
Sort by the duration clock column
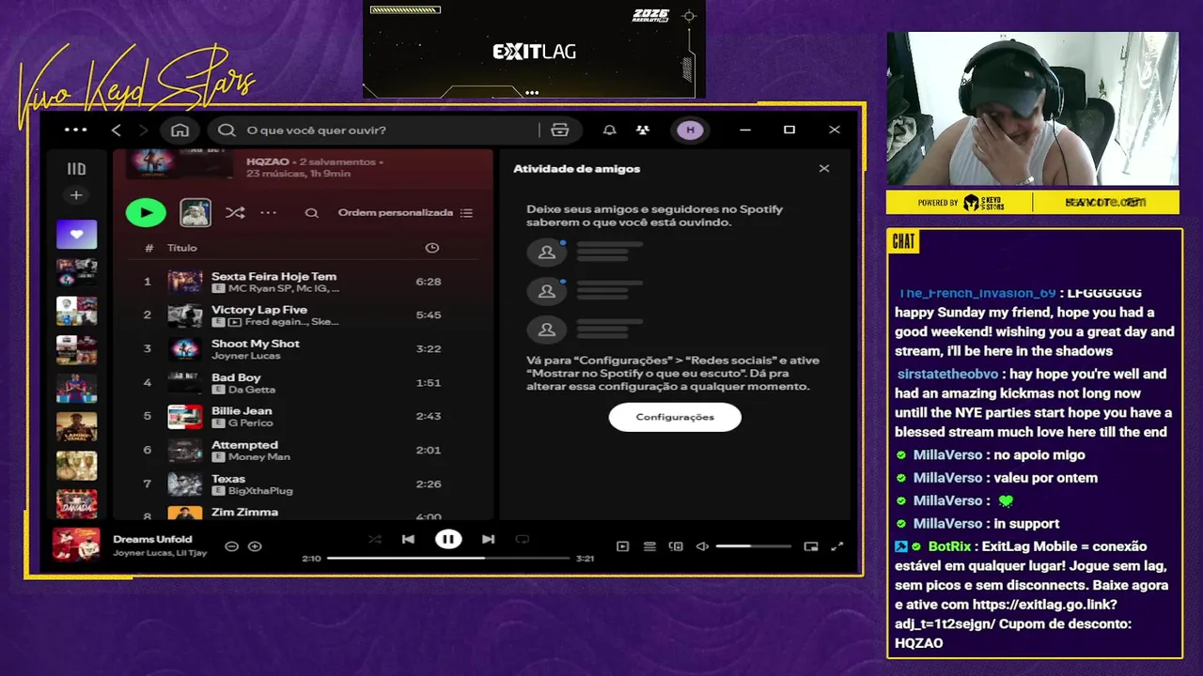431,248
